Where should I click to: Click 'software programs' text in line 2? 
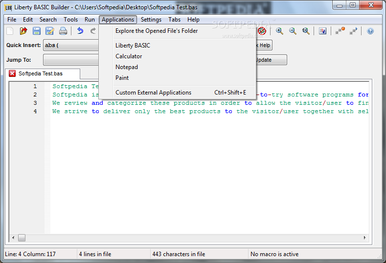coord(320,95)
